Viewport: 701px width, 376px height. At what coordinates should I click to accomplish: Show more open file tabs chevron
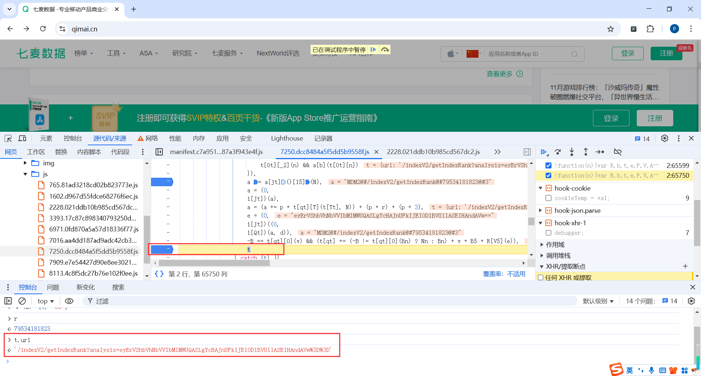(x=497, y=152)
